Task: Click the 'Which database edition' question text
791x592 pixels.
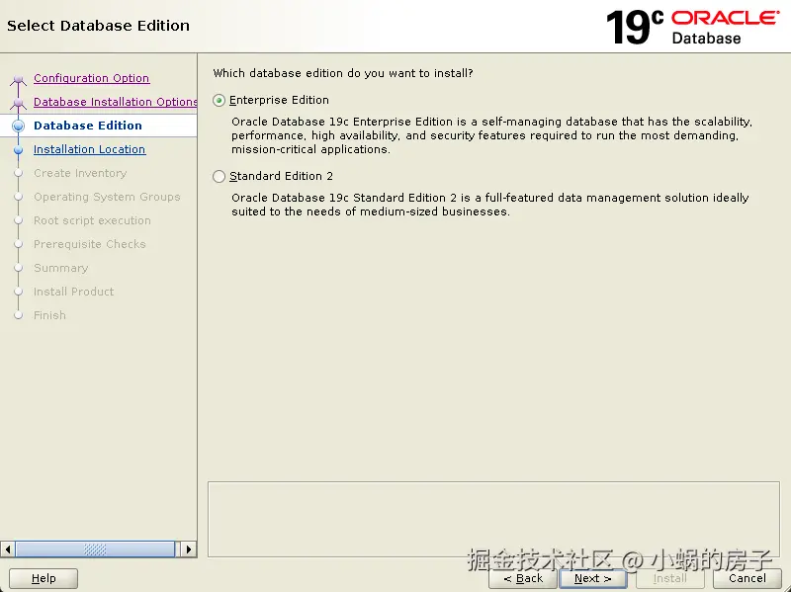Action: [343, 73]
